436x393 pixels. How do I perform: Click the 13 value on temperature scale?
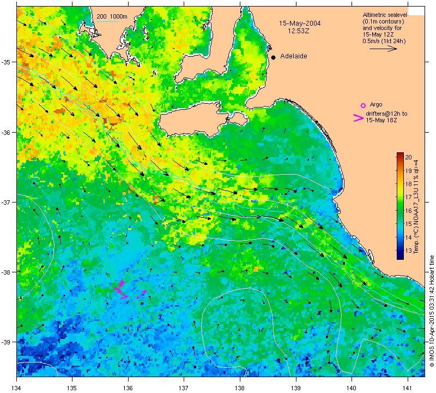408,251
